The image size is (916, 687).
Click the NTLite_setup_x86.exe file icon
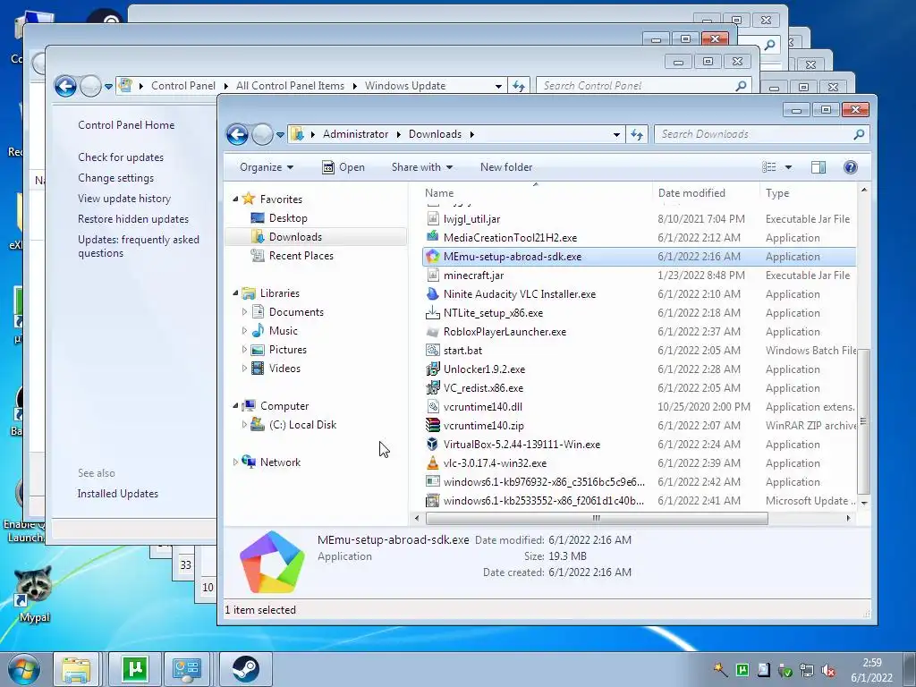(x=432, y=312)
